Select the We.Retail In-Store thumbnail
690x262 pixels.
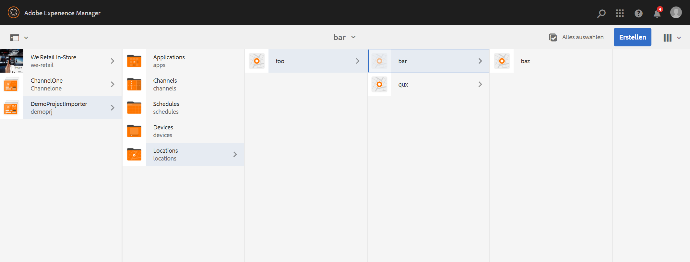(12, 61)
